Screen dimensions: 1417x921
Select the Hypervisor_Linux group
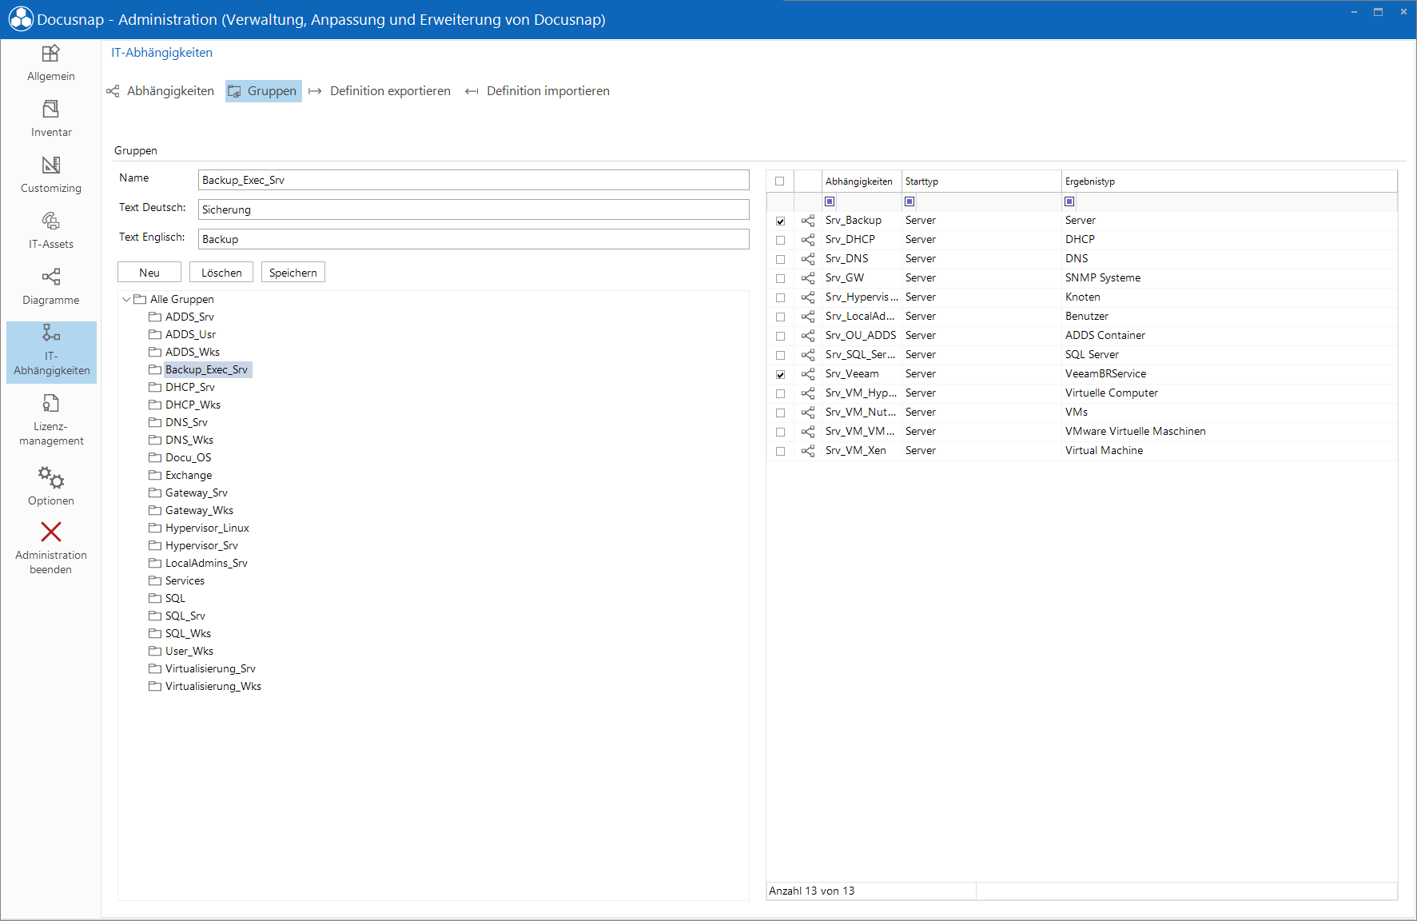[207, 528]
